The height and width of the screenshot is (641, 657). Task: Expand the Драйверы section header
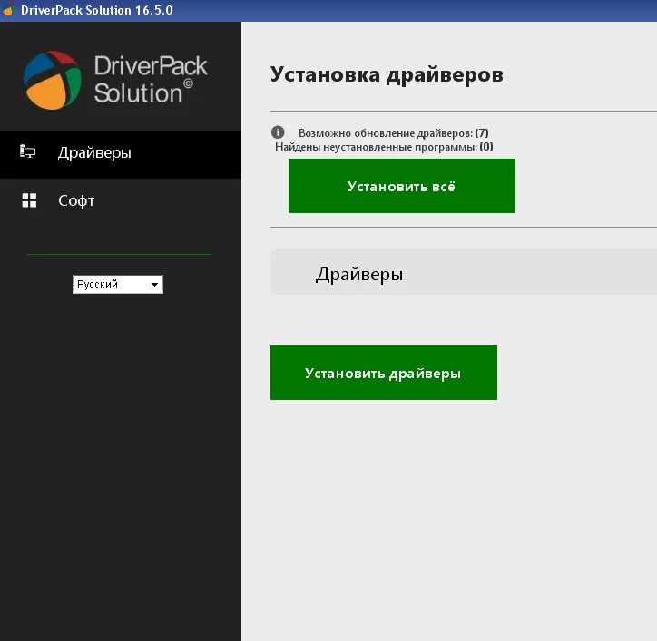464,273
